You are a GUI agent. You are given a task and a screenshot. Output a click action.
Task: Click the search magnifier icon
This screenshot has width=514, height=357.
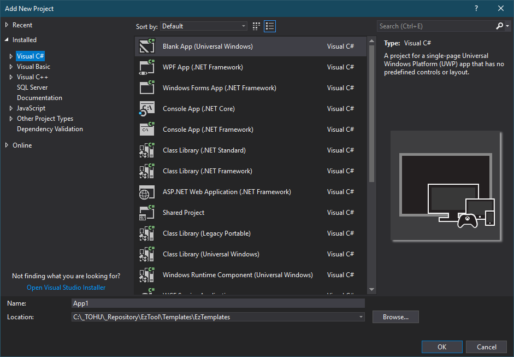(499, 26)
